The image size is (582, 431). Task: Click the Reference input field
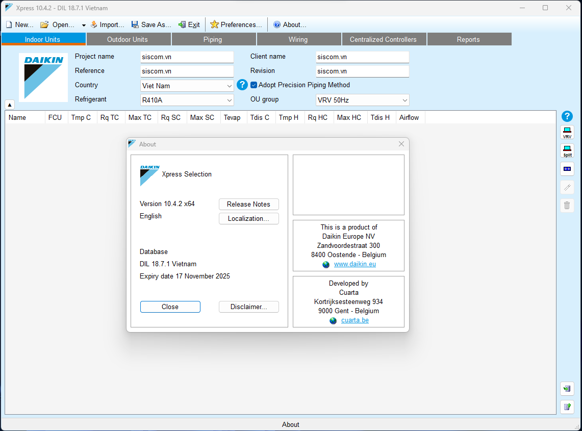(187, 71)
